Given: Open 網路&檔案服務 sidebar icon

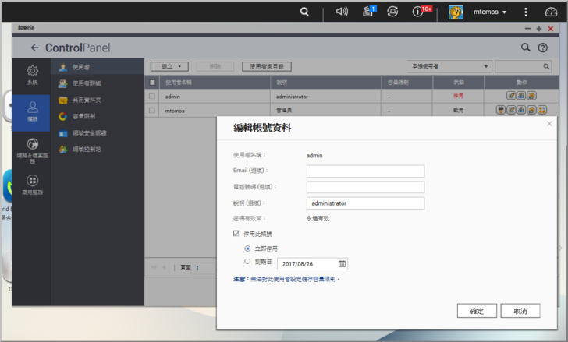Looking at the screenshot, I should pyautogui.click(x=32, y=148).
